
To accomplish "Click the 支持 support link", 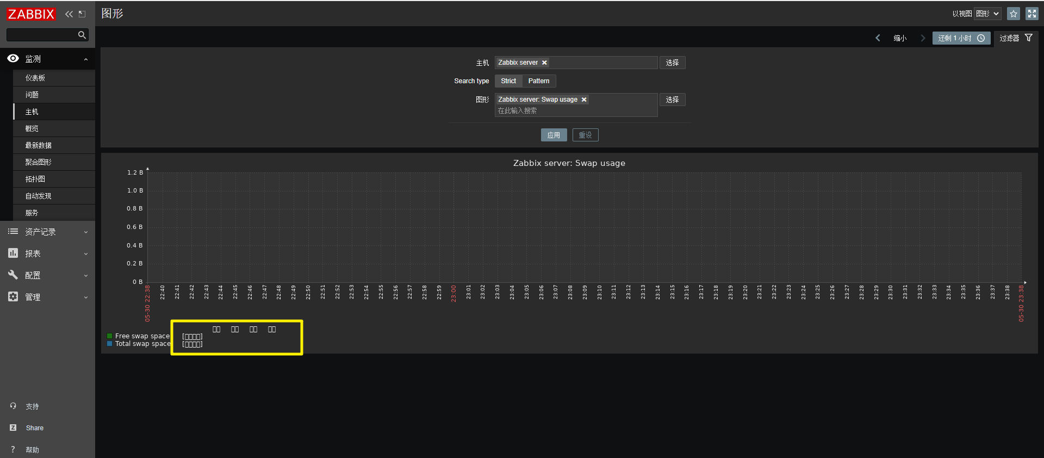I will [32, 406].
